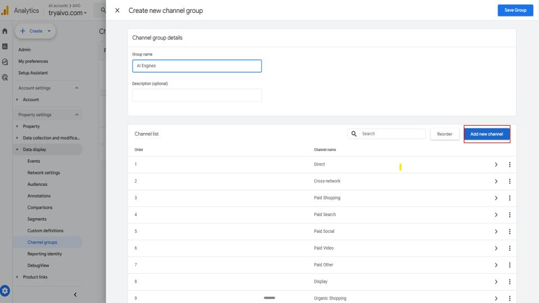Open more options for Direct channel
Image resolution: width=539 pixels, height=303 pixels.
coord(509,164)
